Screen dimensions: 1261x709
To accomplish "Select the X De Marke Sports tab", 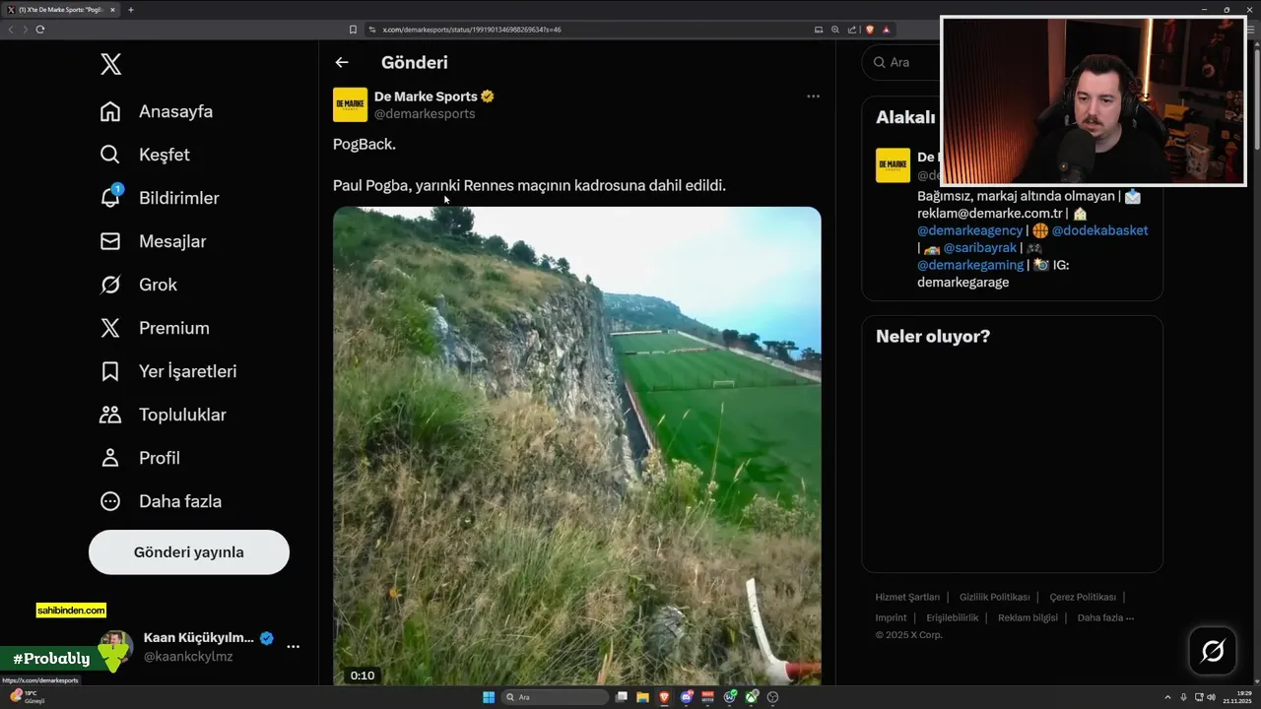I will click(61, 10).
